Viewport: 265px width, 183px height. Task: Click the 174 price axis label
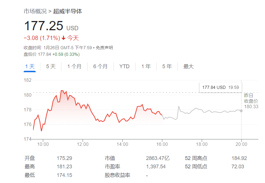point(28,139)
